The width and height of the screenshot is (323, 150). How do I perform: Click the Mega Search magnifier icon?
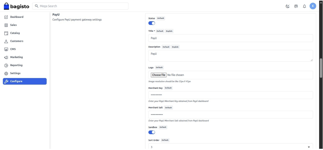pos(36,6)
